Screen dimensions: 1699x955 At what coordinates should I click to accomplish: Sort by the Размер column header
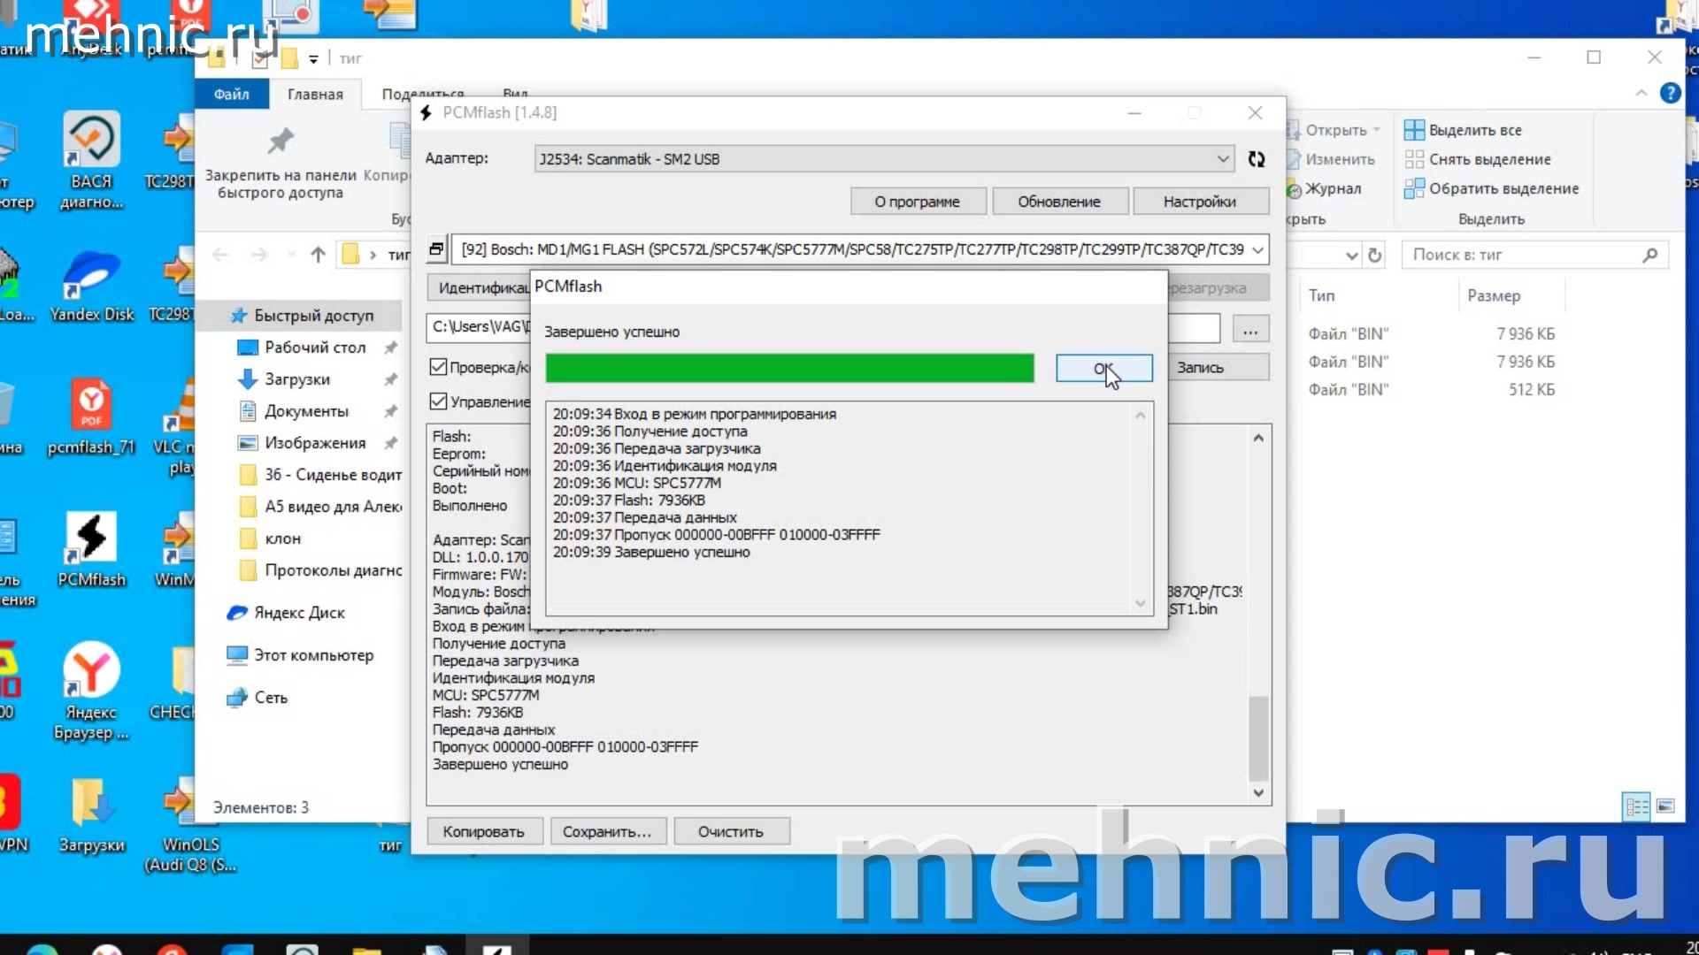[x=1494, y=295]
